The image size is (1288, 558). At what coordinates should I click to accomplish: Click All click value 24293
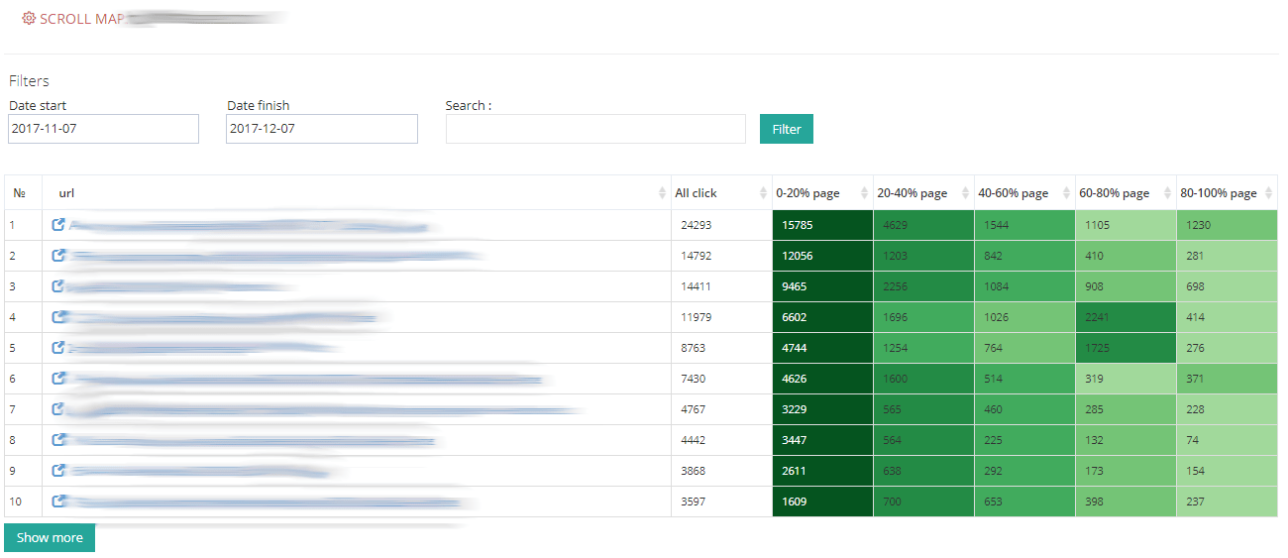[x=697, y=225]
